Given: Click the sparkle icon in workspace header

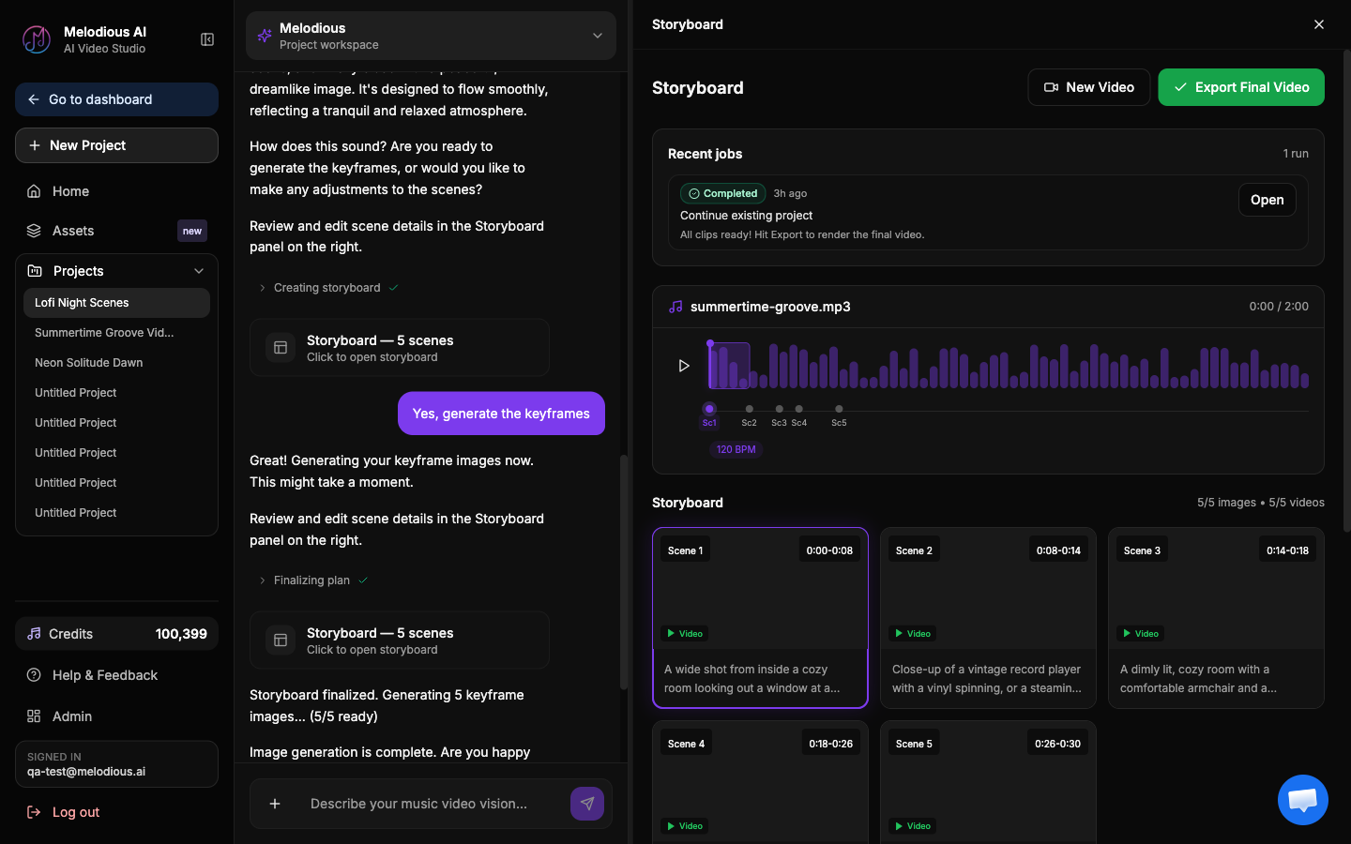Looking at the screenshot, I should click(265, 36).
